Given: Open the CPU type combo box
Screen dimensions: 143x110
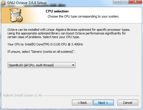Looking at the screenshot, I should pos(42,65).
